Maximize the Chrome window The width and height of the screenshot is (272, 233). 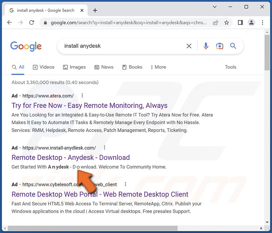tap(246, 7)
